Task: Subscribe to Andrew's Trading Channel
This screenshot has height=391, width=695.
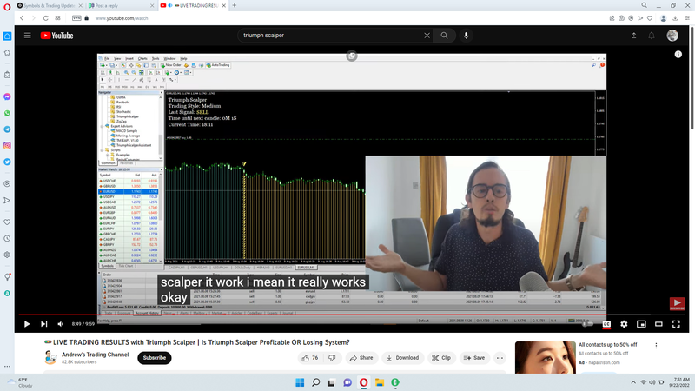Action: (x=155, y=358)
